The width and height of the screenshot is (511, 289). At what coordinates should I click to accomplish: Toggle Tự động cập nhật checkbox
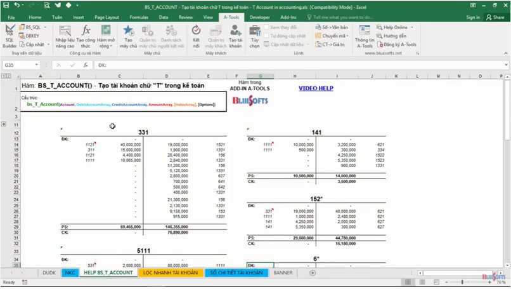point(266,36)
